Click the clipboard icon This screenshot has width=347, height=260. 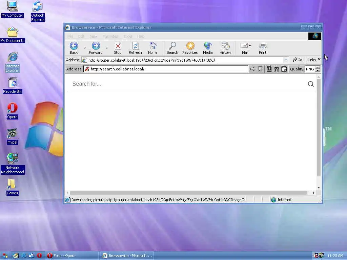click(x=284, y=69)
